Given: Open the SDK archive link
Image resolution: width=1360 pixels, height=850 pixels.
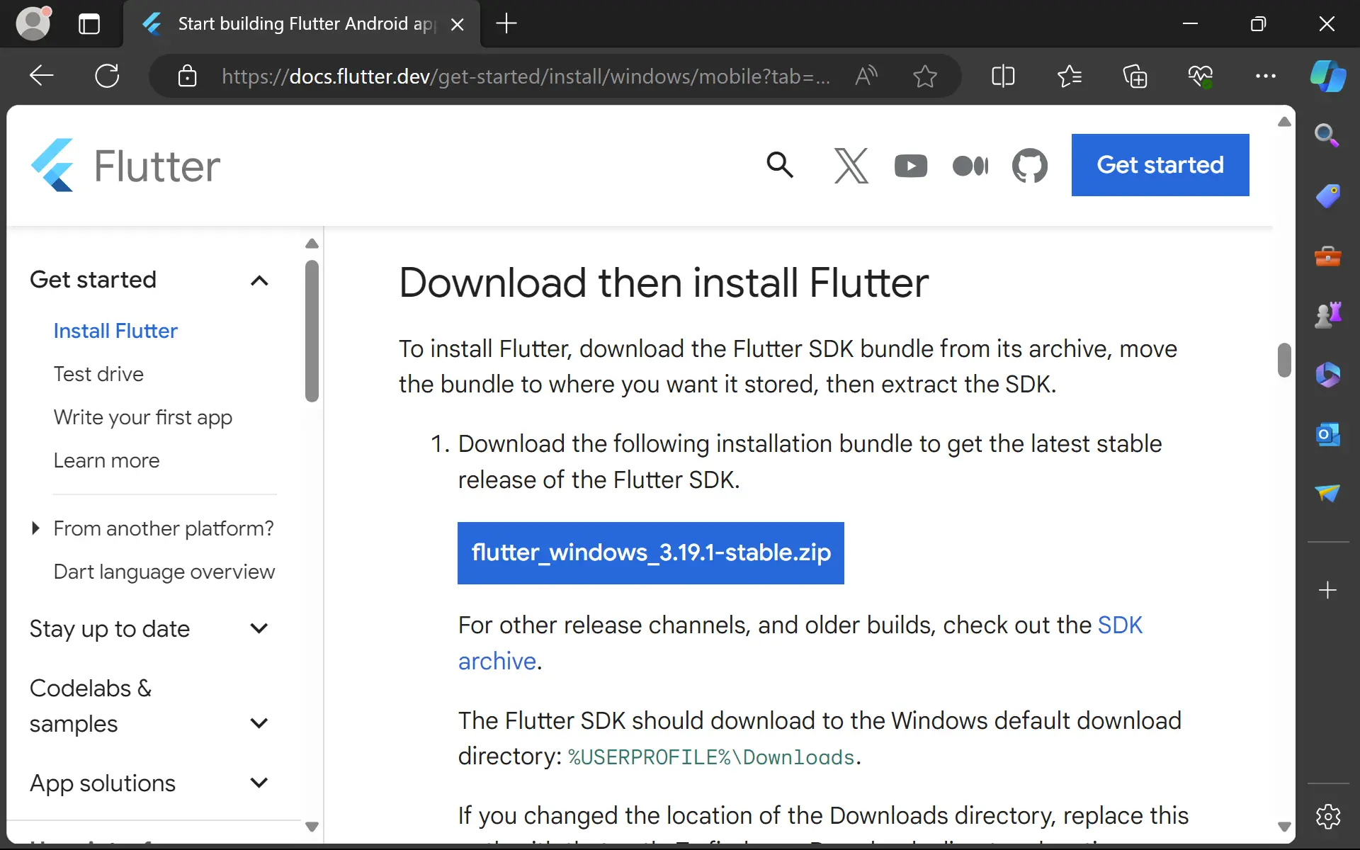Looking at the screenshot, I should pos(800,643).
